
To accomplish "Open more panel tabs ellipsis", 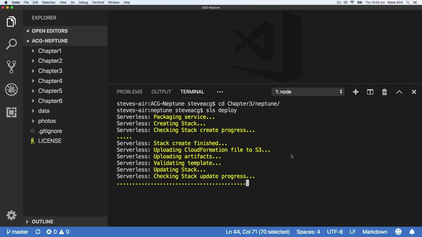I will pos(220,92).
